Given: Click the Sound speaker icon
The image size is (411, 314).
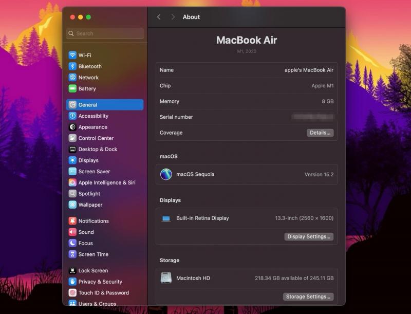Looking at the screenshot, I should pyautogui.click(x=72, y=232).
